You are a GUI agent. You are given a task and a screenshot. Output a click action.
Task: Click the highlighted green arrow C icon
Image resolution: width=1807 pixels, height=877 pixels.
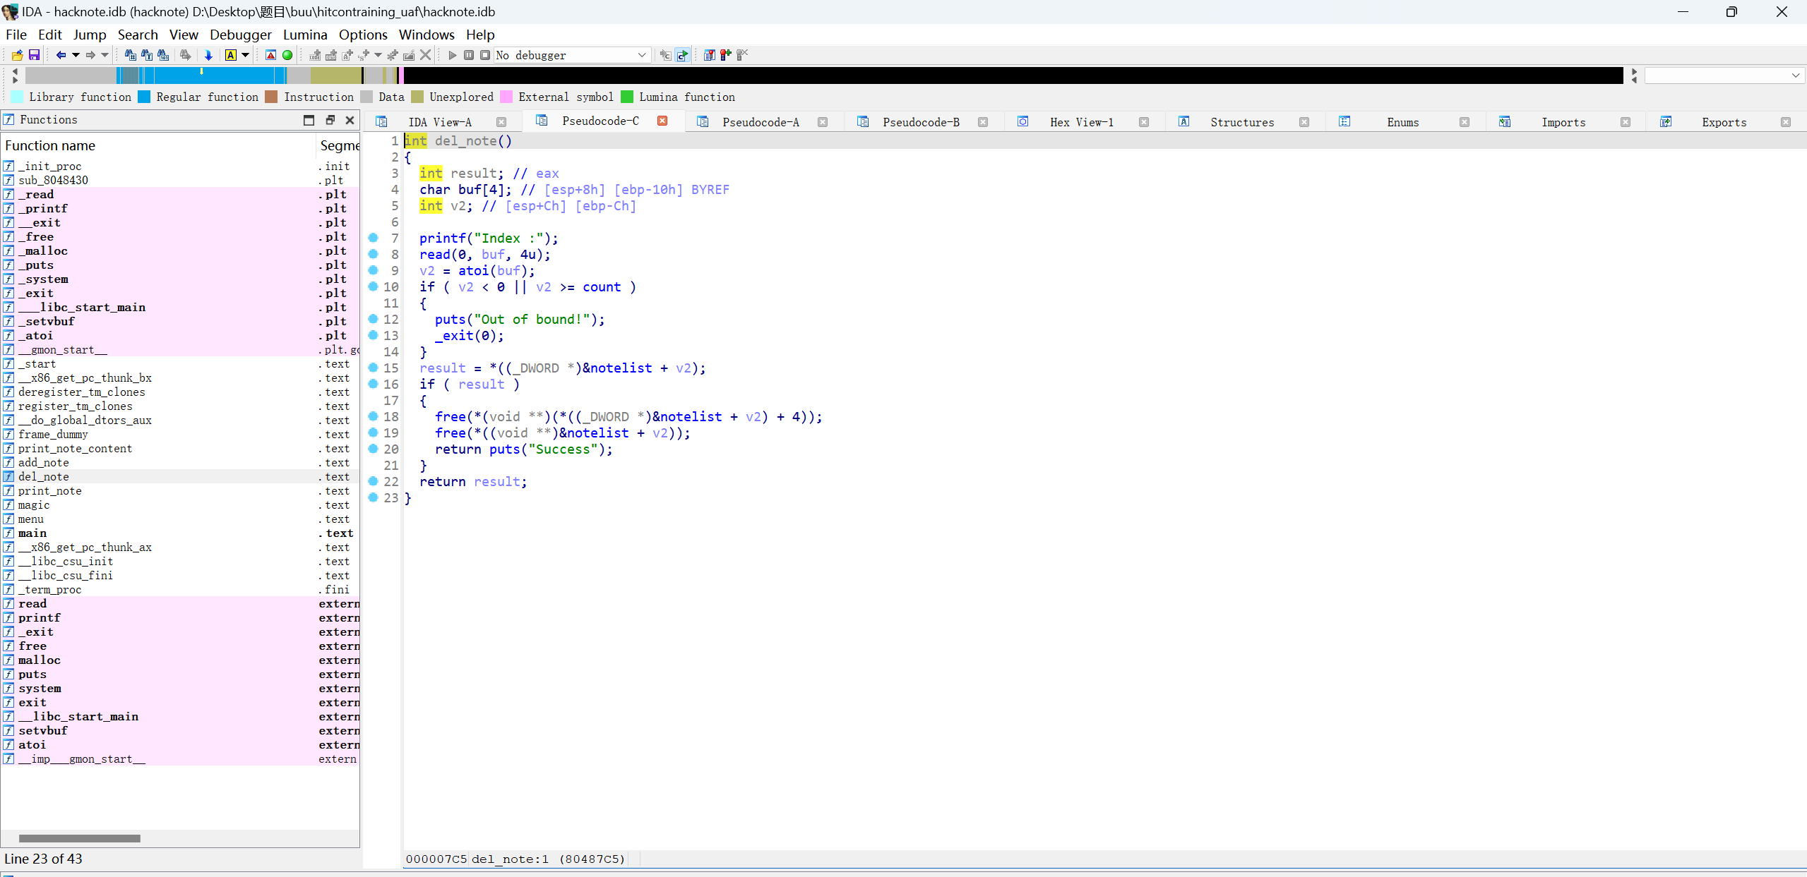682,55
